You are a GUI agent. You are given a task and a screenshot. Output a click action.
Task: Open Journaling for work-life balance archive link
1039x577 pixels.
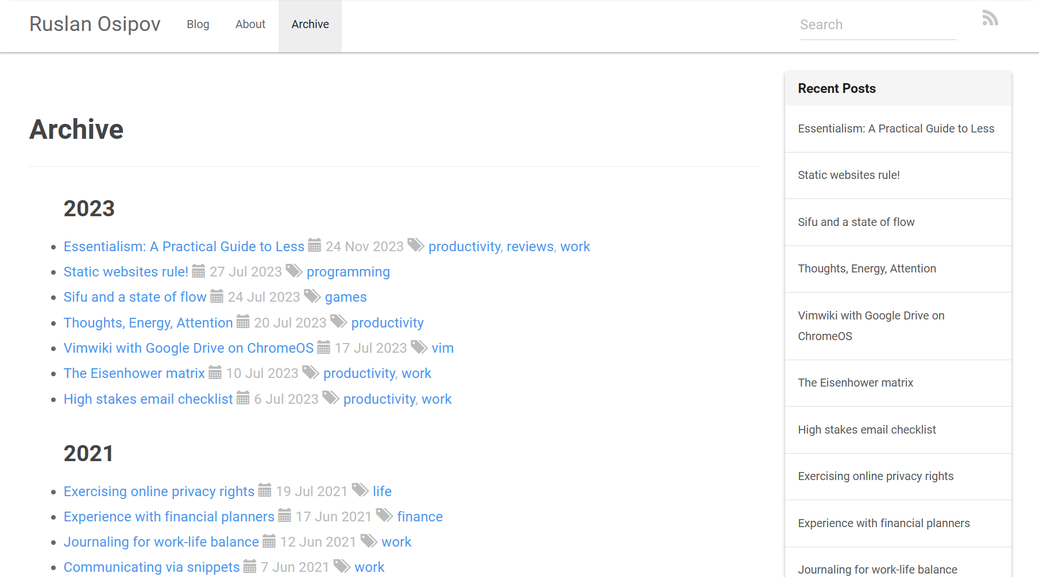pyautogui.click(x=161, y=542)
